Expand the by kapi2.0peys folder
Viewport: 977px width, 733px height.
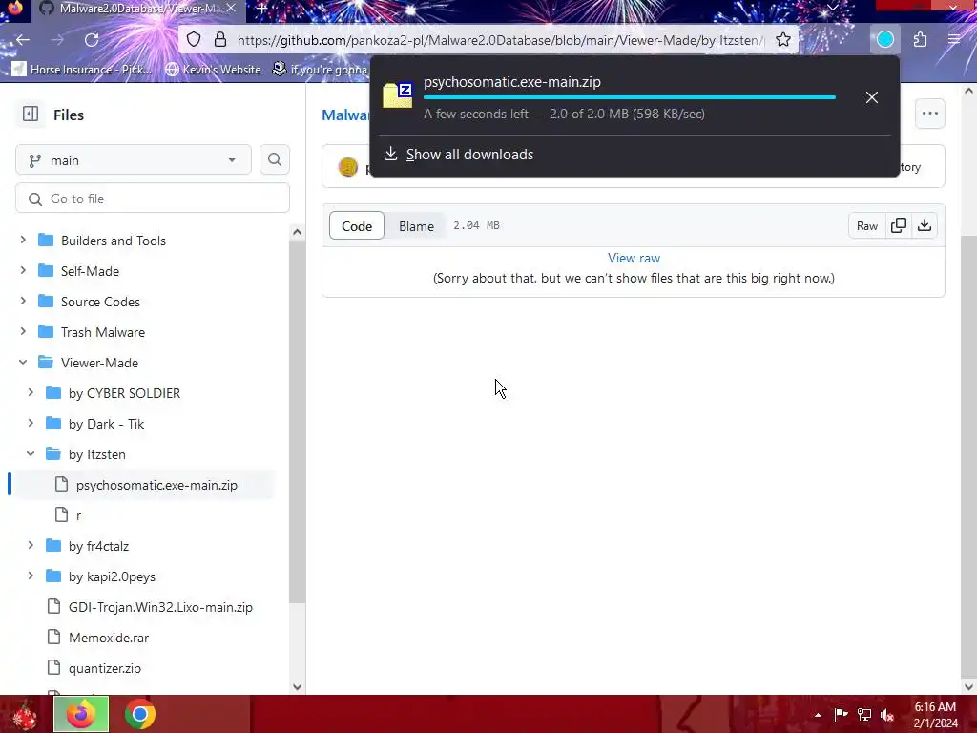click(x=31, y=576)
